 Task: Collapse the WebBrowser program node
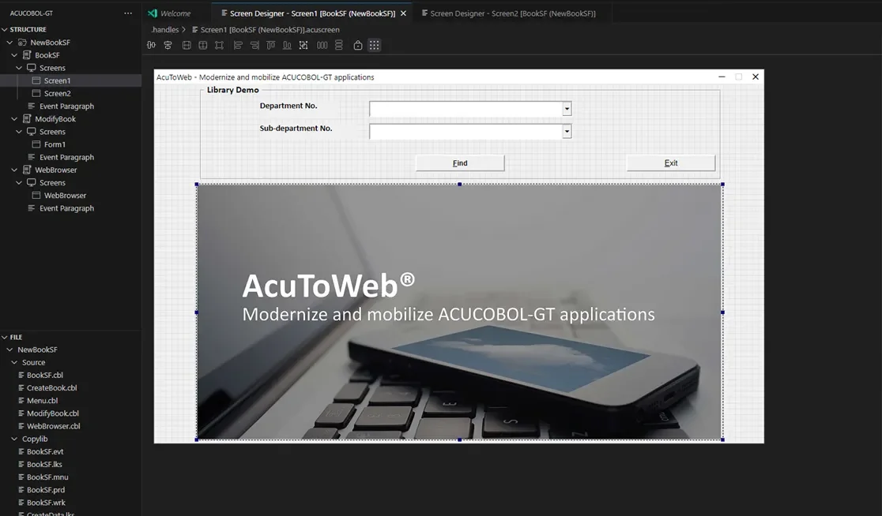pyautogui.click(x=14, y=170)
